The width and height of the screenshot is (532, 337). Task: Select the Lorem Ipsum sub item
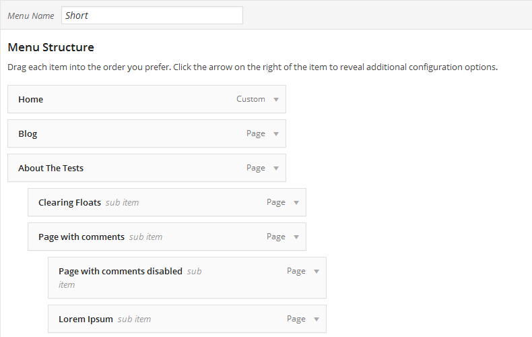click(187, 319)
